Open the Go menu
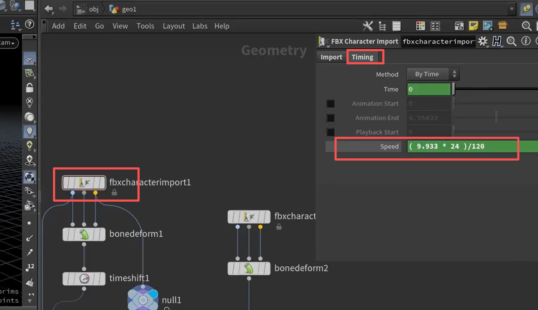This screenshot has width=538, height=310. [100, 26]
